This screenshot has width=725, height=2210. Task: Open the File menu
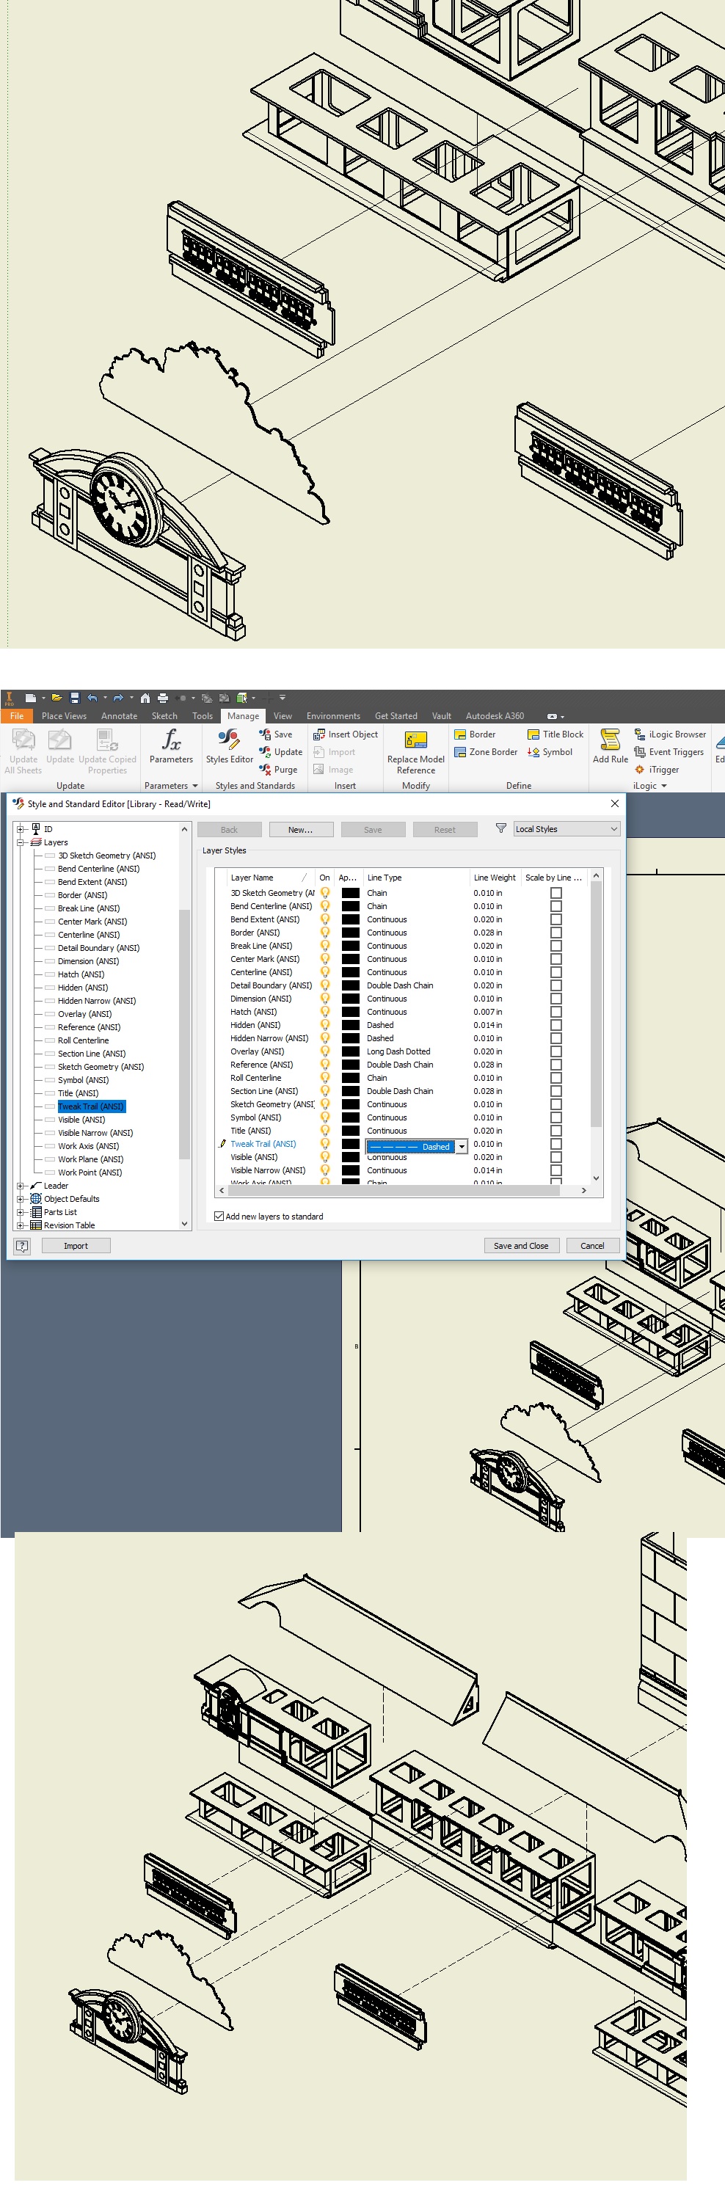click(x=16, y=715)
